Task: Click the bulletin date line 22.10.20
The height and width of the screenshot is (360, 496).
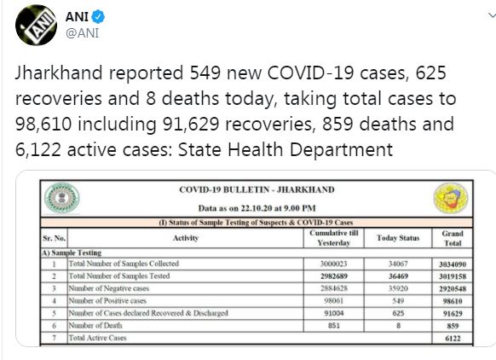Action: 257,208
